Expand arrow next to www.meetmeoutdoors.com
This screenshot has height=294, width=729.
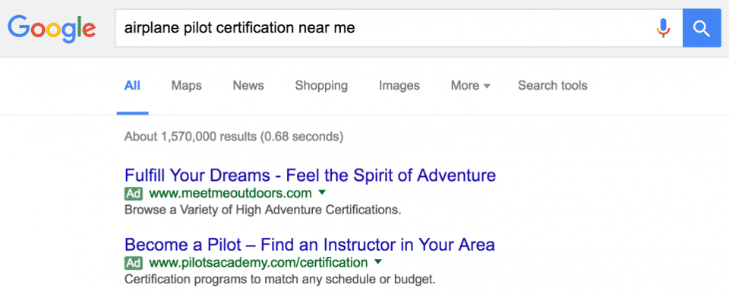[322, 192]
